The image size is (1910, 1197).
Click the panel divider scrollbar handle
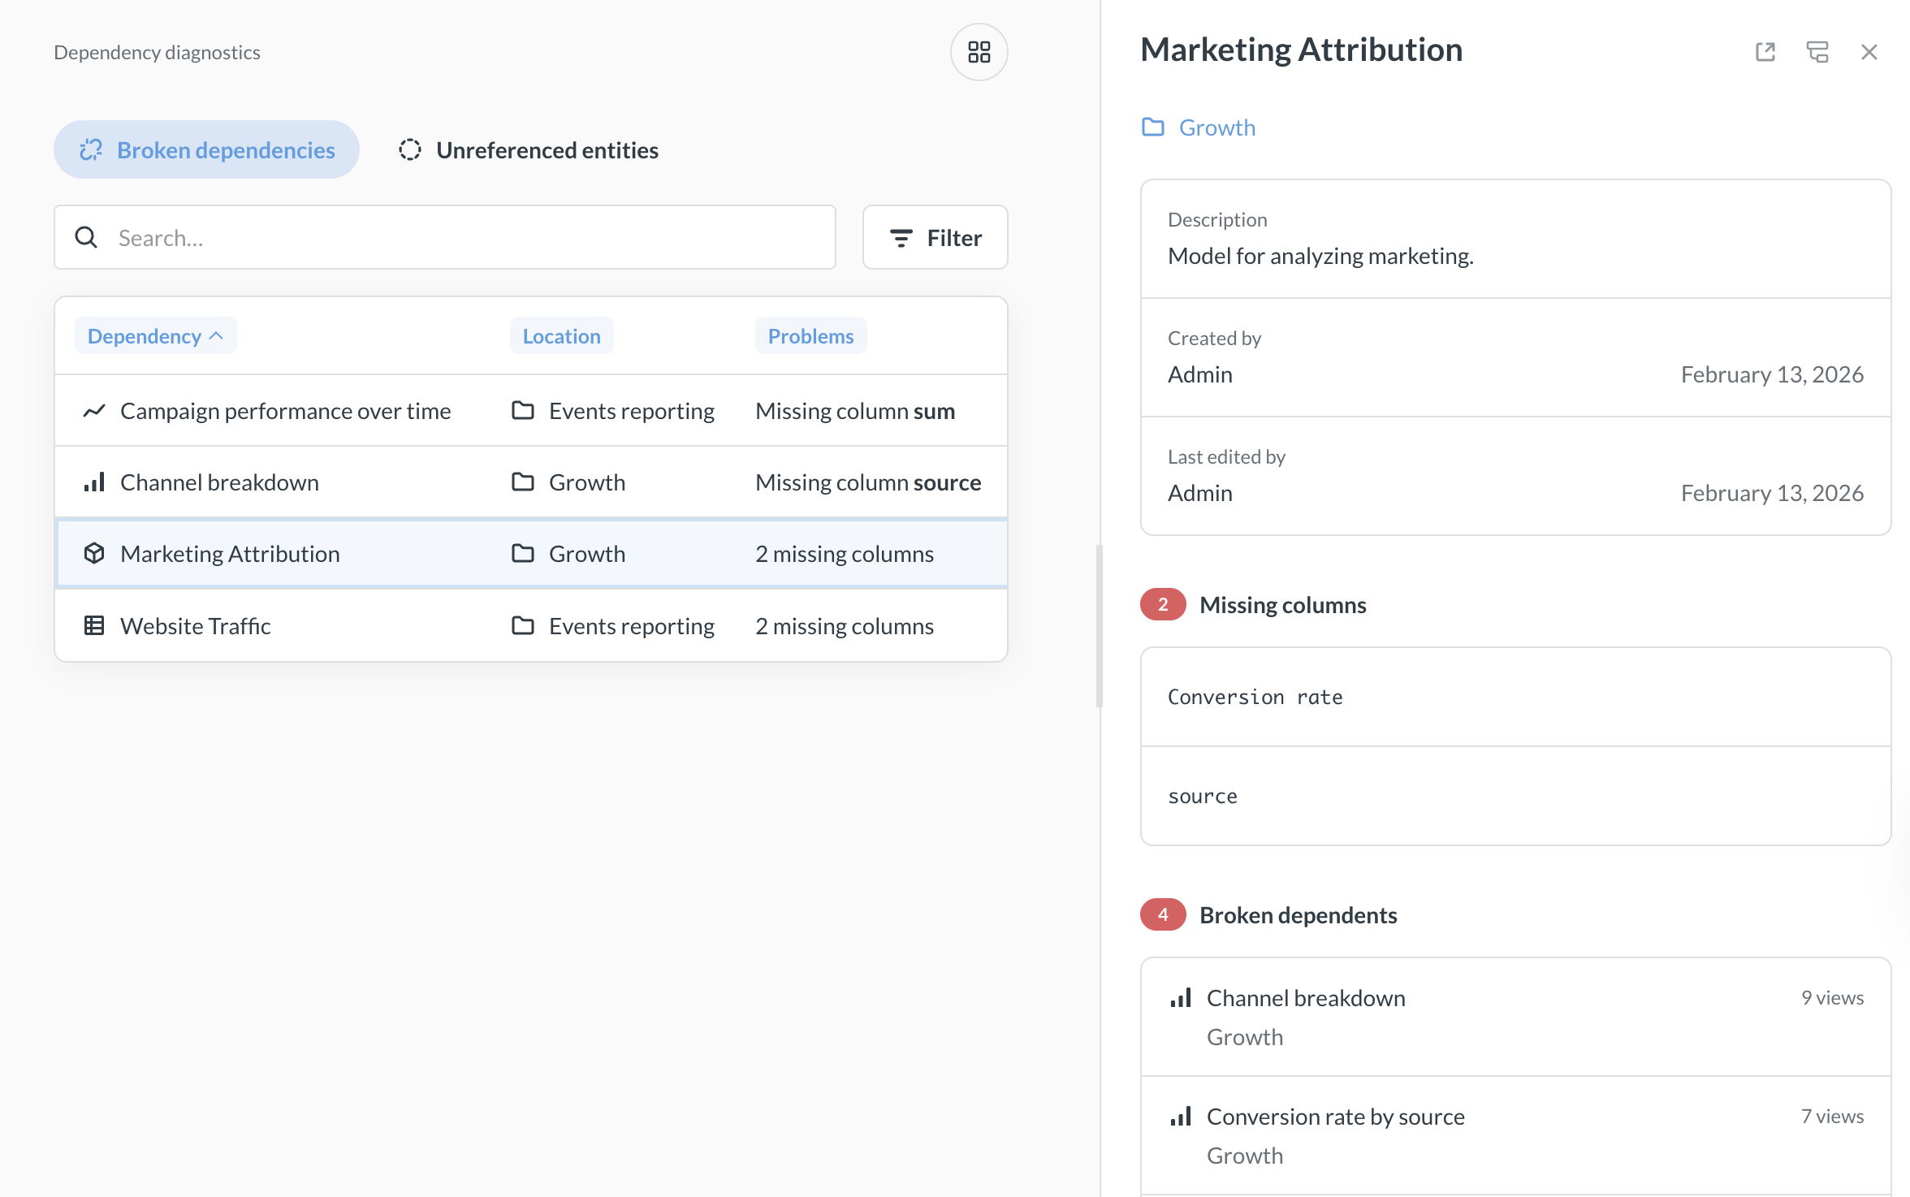[x=1099, y=625]
